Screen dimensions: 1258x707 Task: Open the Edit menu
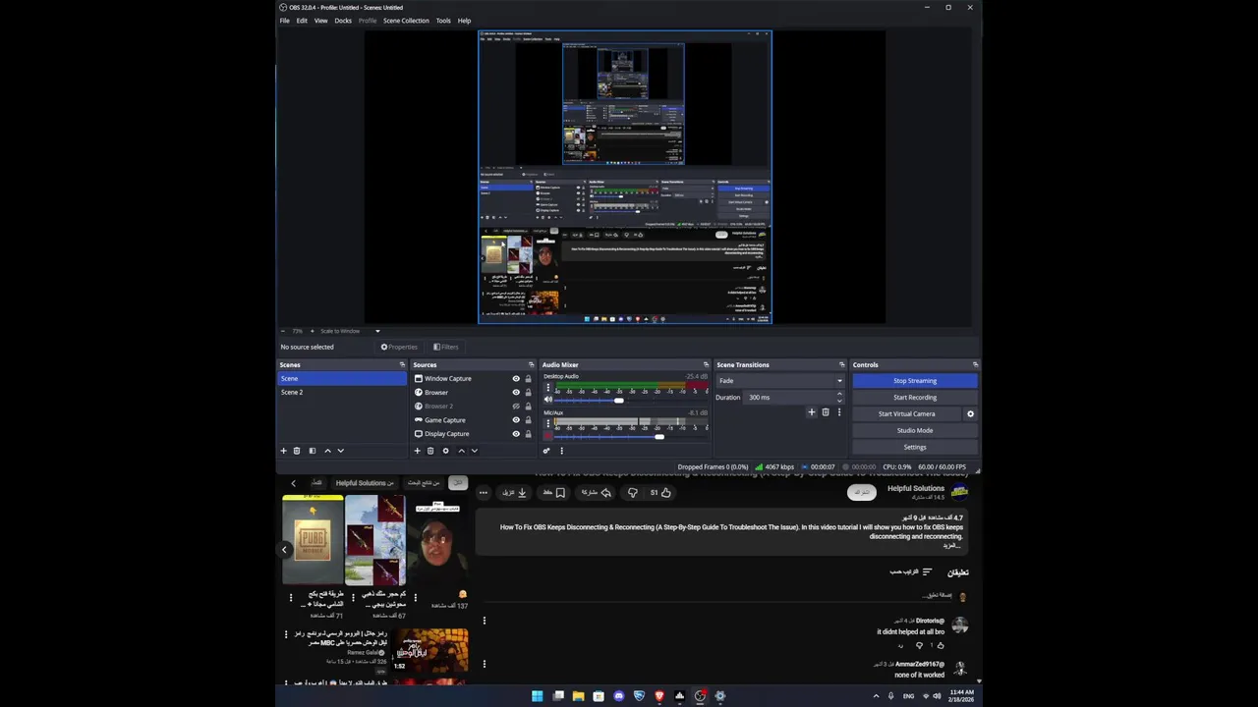[302, 21]
